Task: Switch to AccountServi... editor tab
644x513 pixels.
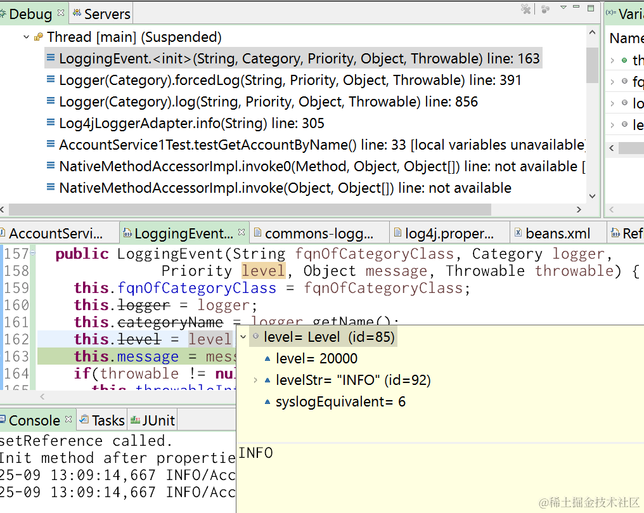Action: (x=55, y=233)
